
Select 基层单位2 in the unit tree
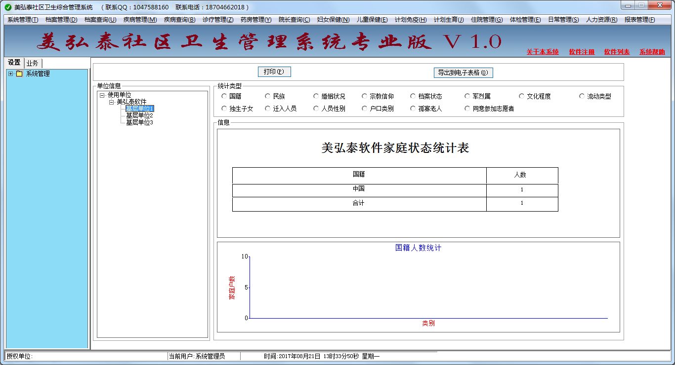(x=140, y=115)
